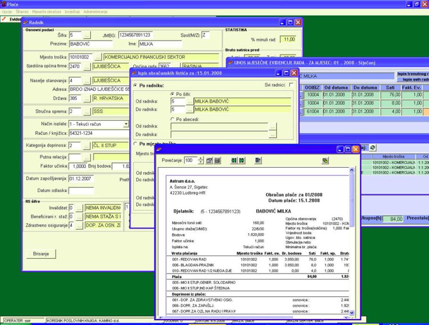Click Ispis obračunskih listića window title icon
Image resolution: width=429 pixels, height=325 pixels.
click(x=134, y=73)
